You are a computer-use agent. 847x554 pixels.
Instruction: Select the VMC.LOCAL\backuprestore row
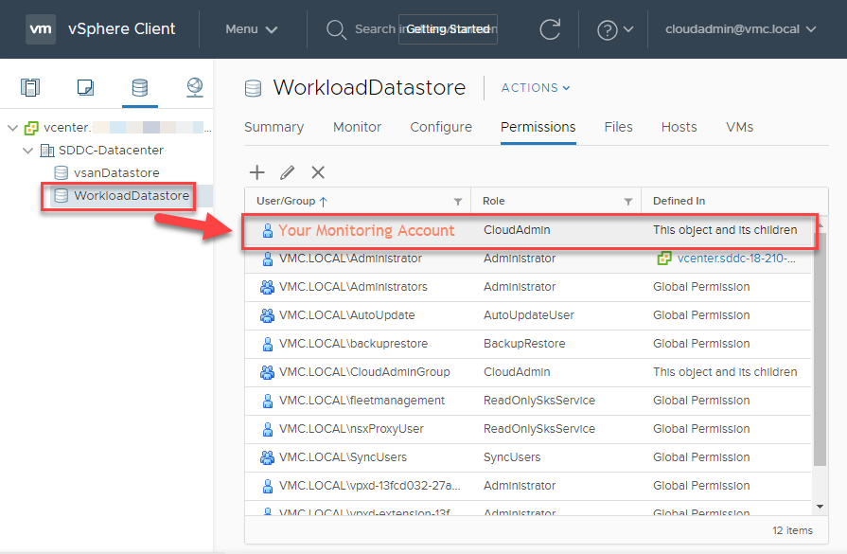click(528, 344)
